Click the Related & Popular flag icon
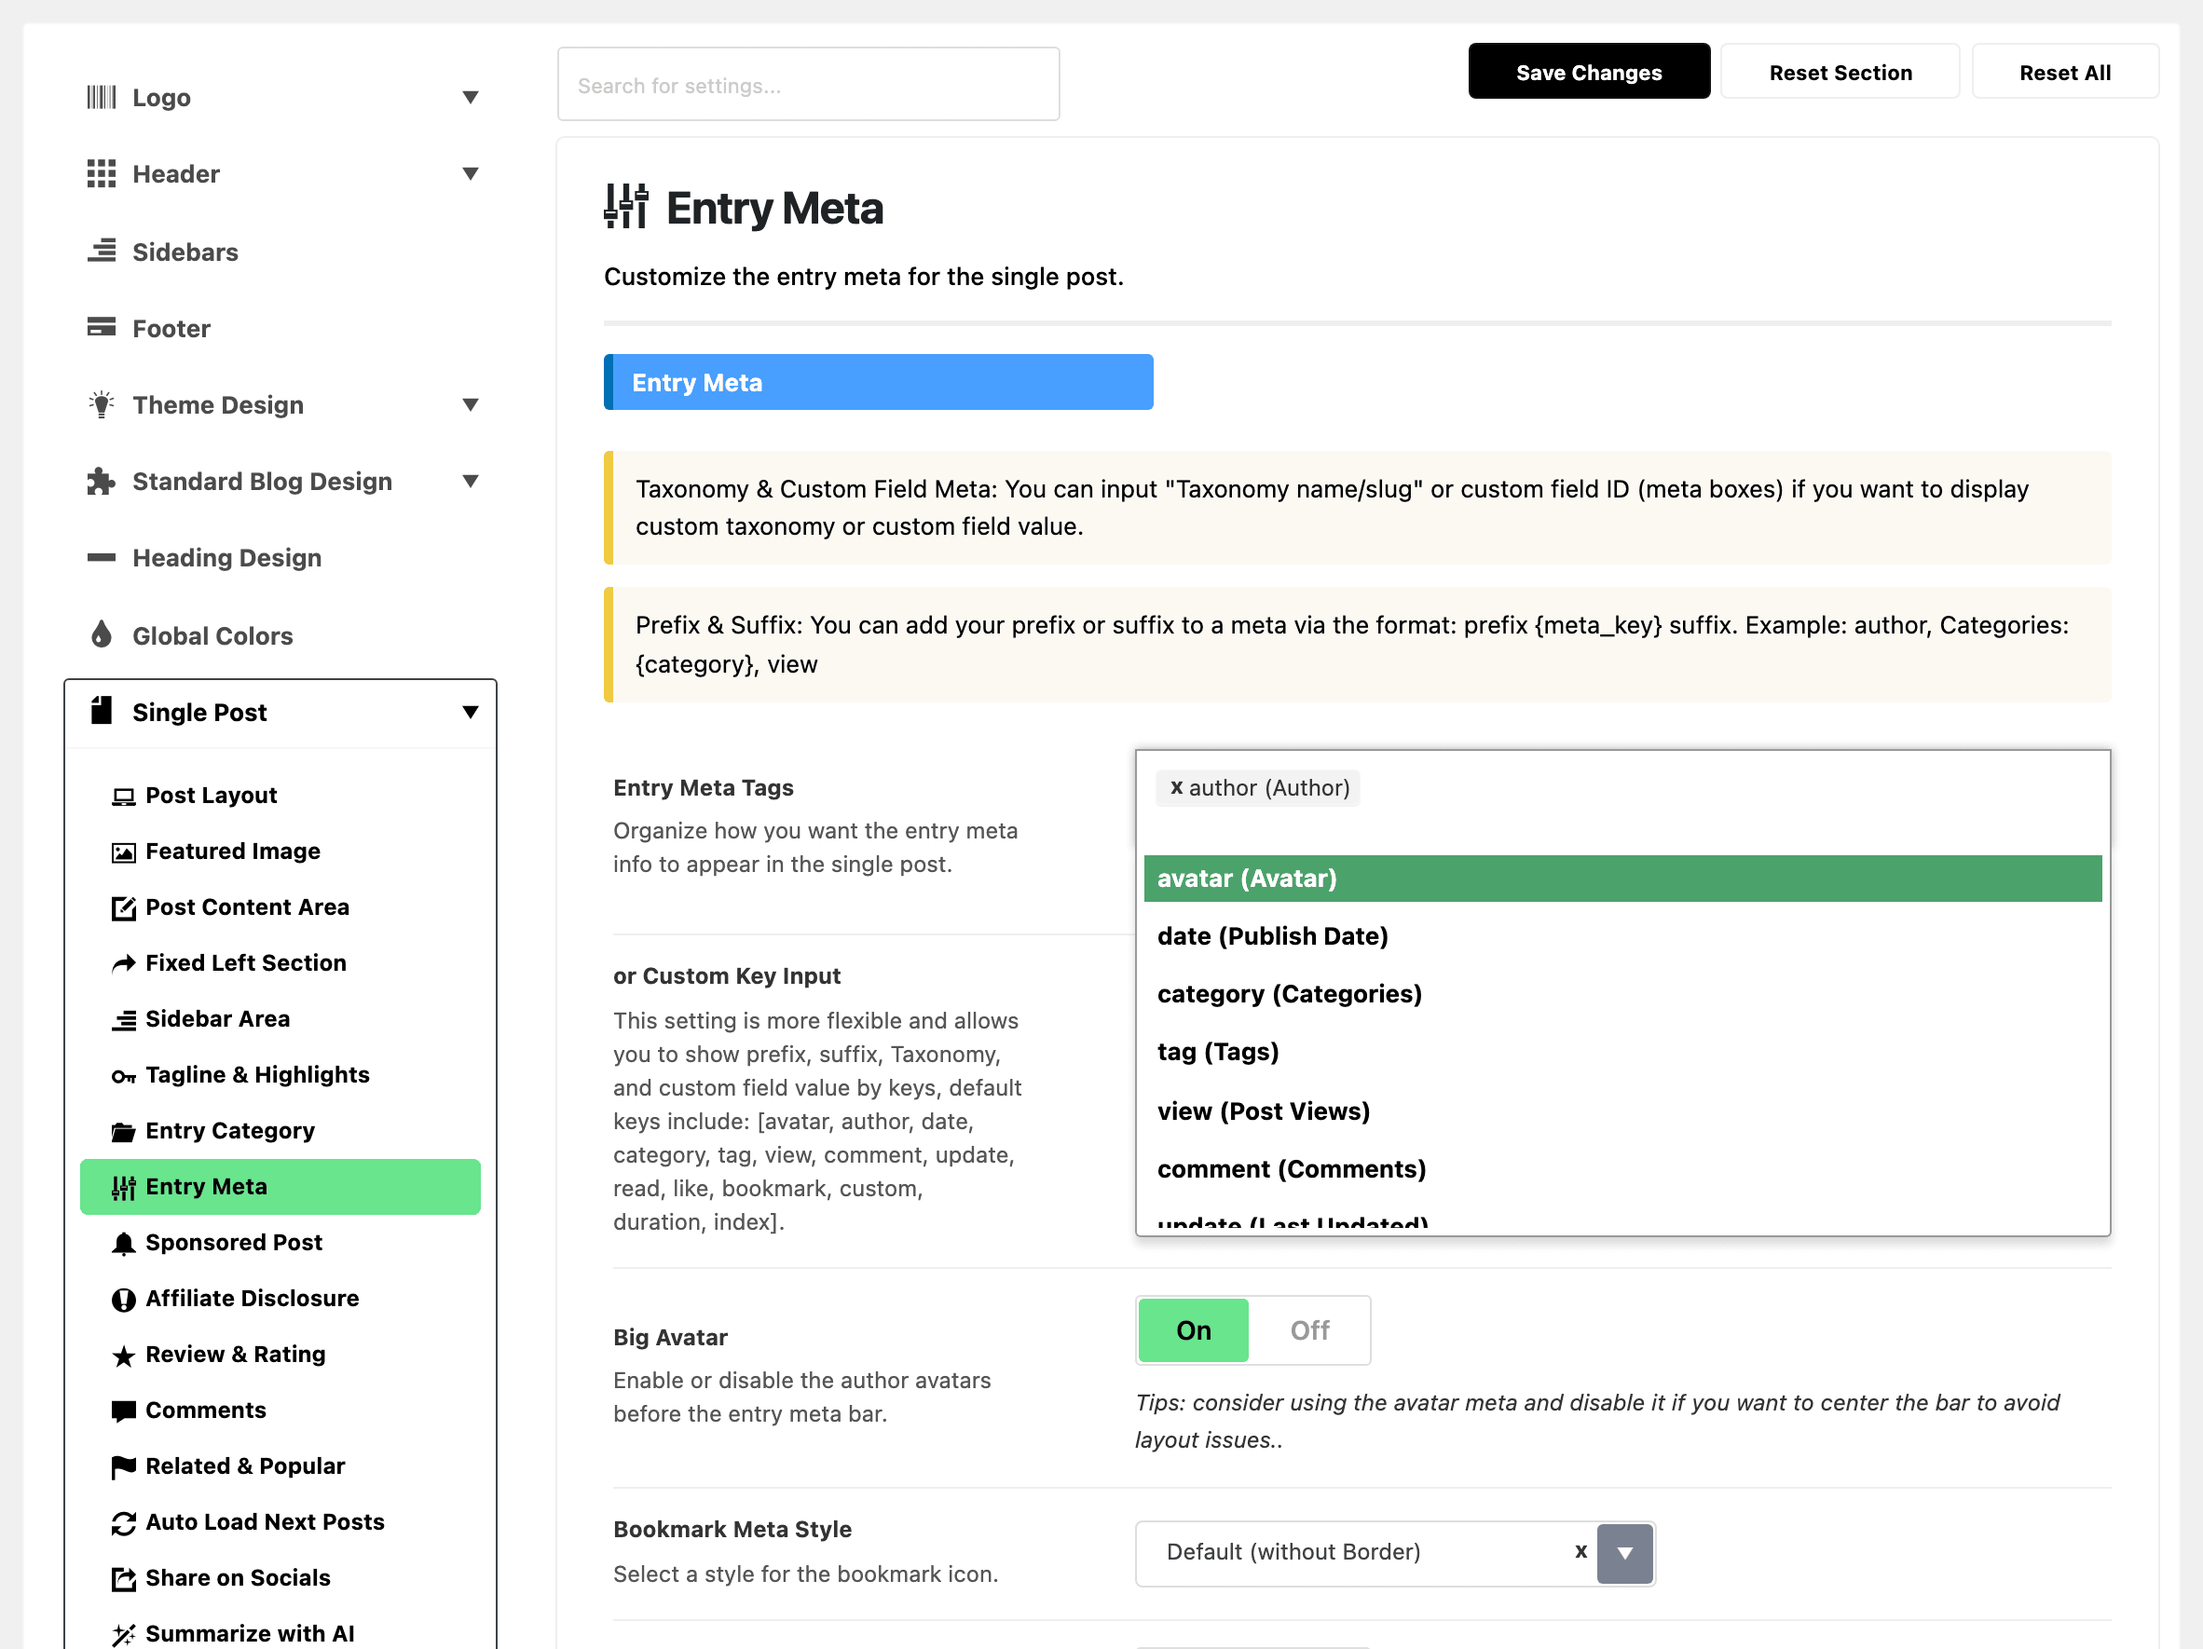 [x=124, y=1466]
